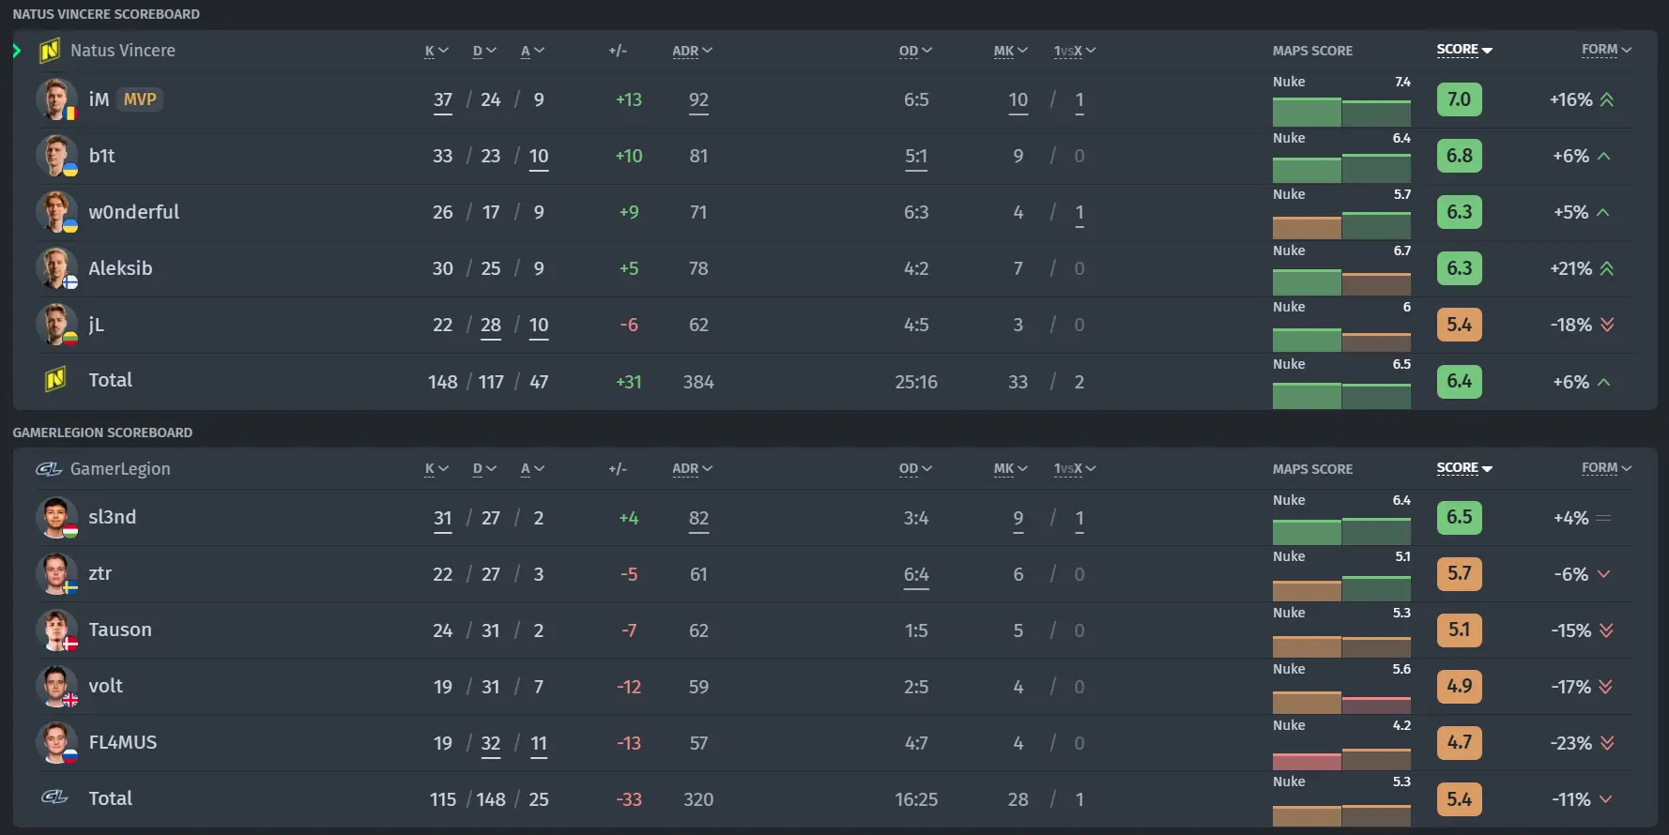Click the green arrow beside Natus Vincere
This screenshot has width=1669, height=835.
point(17,51)
